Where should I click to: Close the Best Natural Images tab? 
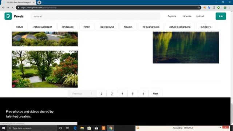pos(34,3)
